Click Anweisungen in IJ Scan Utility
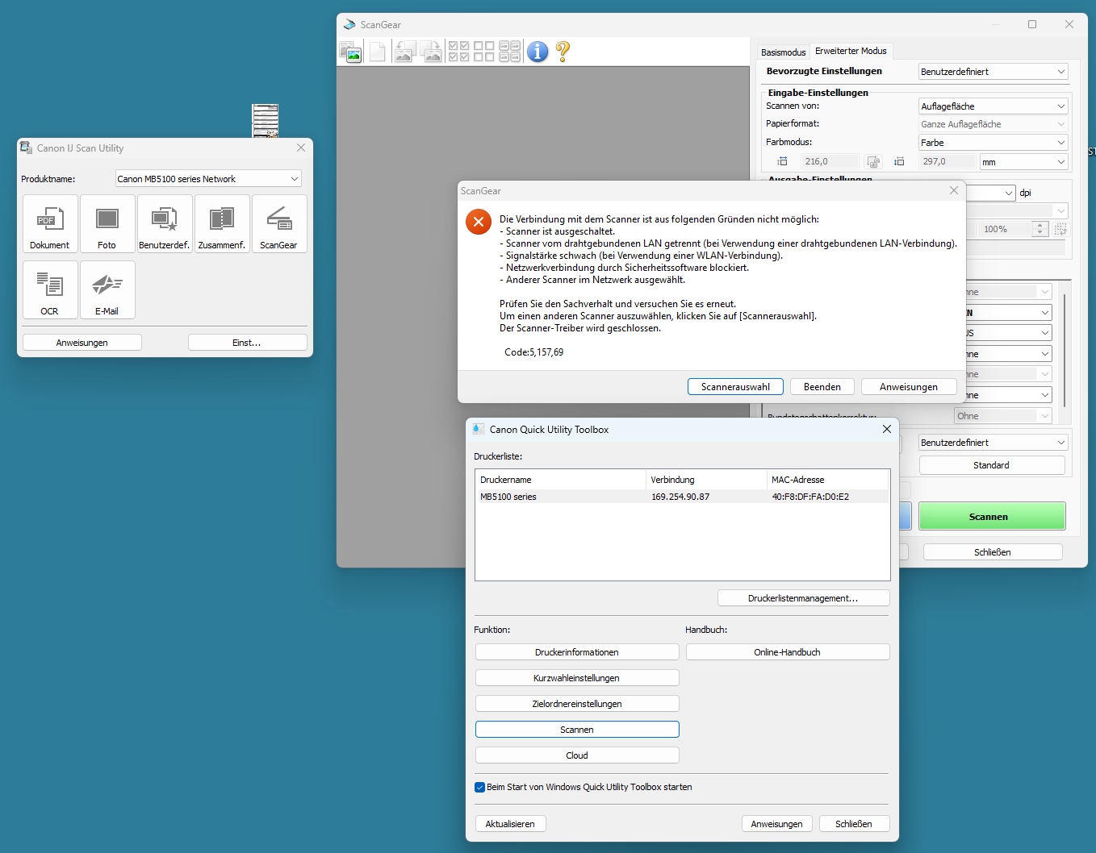 point(82,343)
